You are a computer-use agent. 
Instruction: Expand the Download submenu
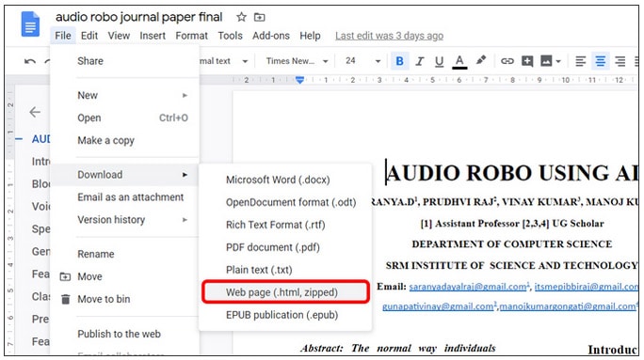[x=125, y=175]
